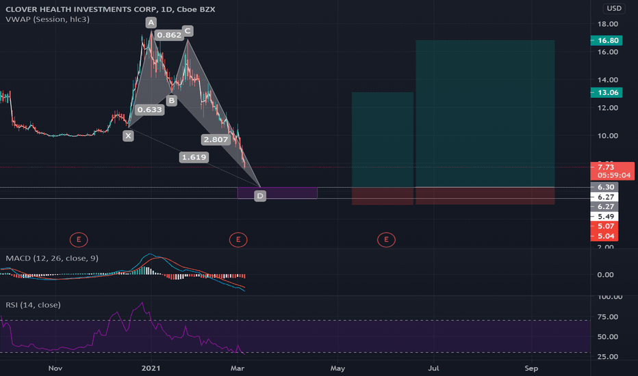This screenshot has width=638, height=376.
Task: Click the 6.30 price axis label
Action: pos(604,187)
